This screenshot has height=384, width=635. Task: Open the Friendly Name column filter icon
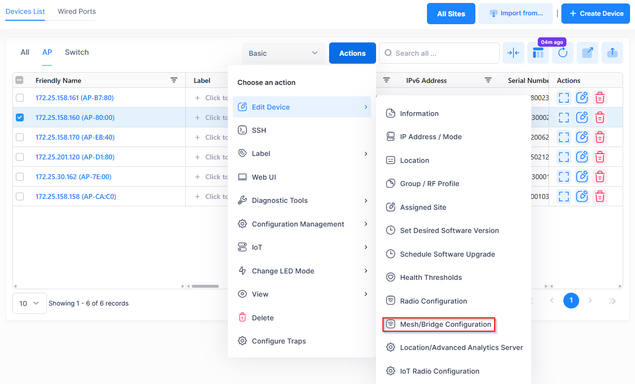point(174,80)
